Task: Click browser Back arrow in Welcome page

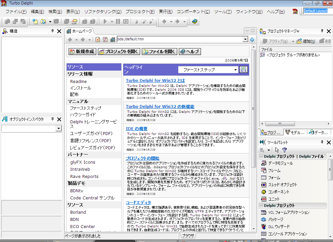Action: coord(70,39)
